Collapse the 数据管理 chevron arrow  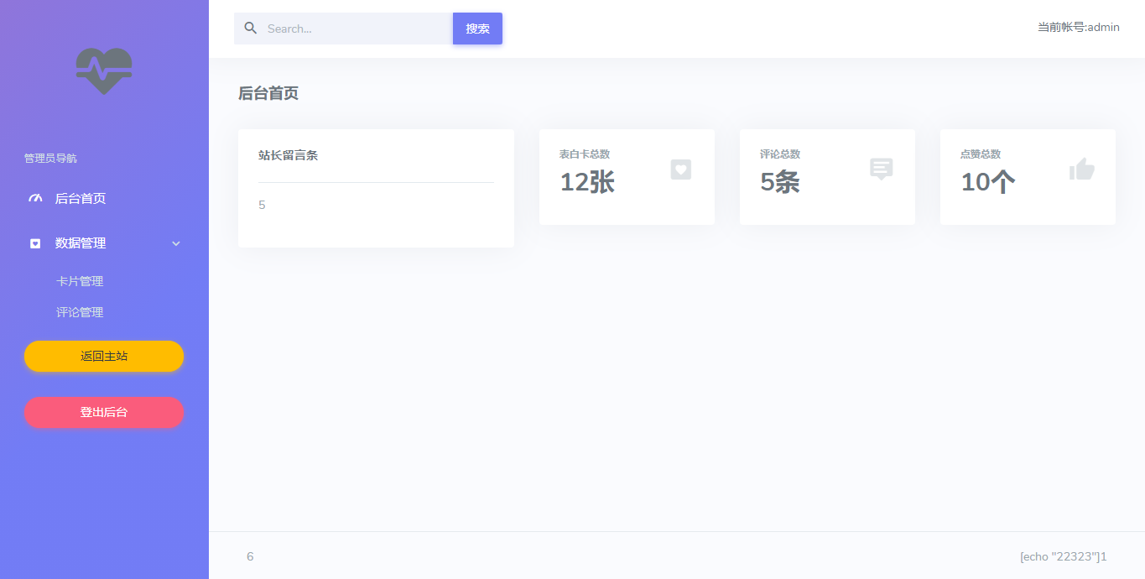(x=176, y=243)
